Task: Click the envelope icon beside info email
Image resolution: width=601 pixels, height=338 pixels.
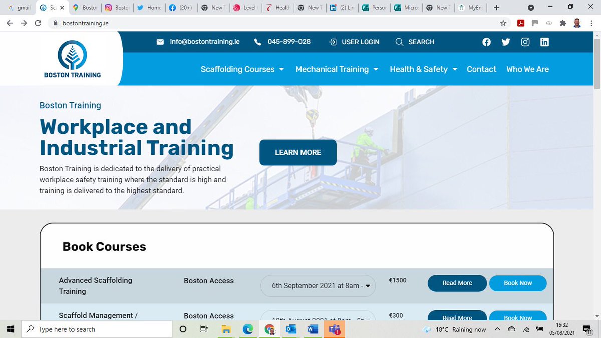Action: pyautogui.click(x=160, y=42)
